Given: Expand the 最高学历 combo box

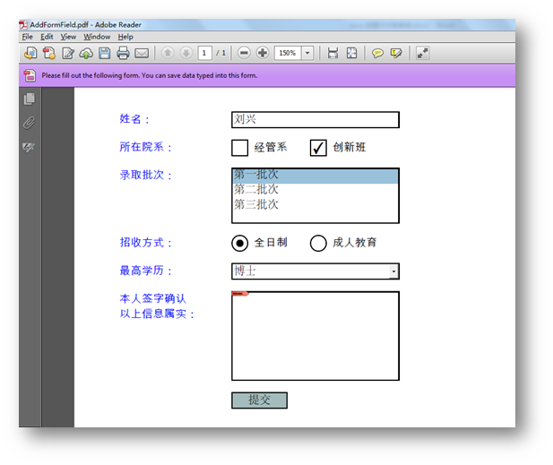Looking at the screenshot, I should [x=393, y=271].
